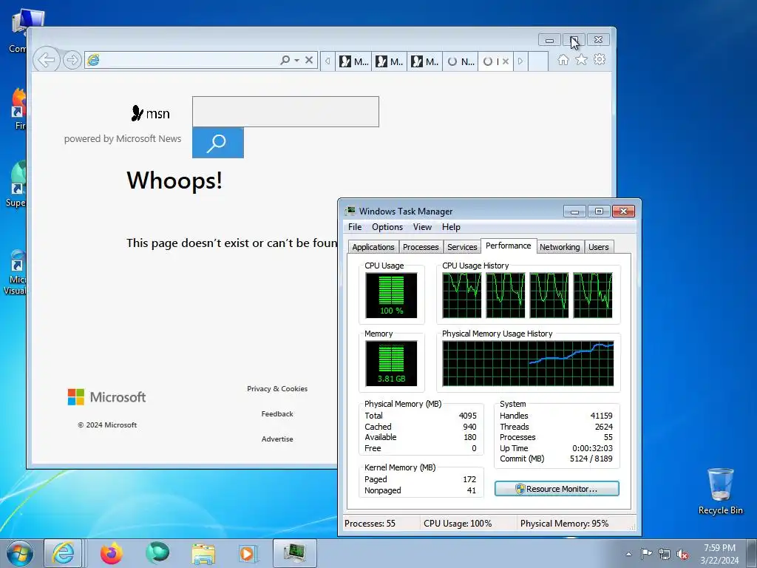The width and height of the screenshot is (757, 568).
Task: Click the Memory 3.81 GB meter
Action: coord(391,364)
